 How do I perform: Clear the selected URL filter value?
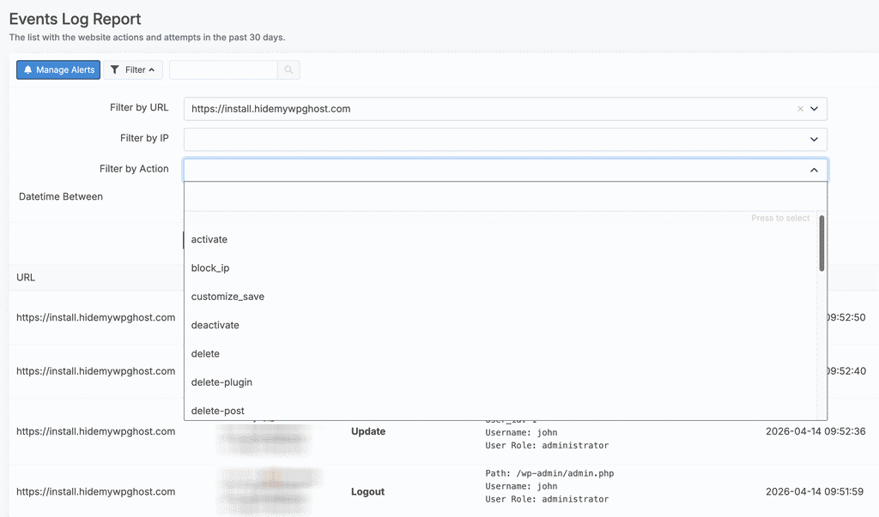click(801, 109)
